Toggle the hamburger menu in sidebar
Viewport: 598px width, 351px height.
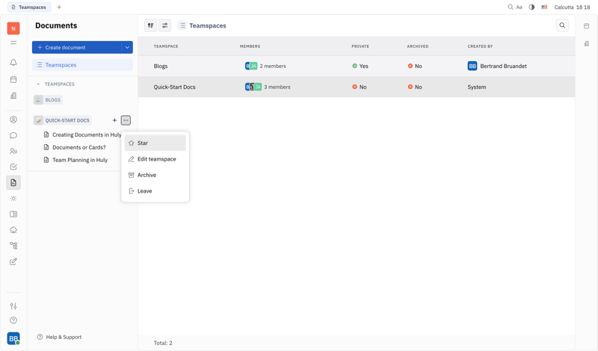(13, 43)
